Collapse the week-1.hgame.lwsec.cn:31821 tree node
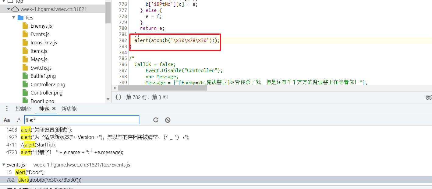 coord(8,9)
